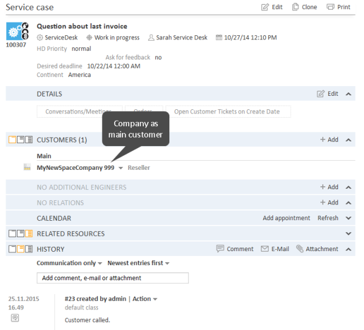
Task: Set Related Resources to minimal view
Action: pos(12,234)
